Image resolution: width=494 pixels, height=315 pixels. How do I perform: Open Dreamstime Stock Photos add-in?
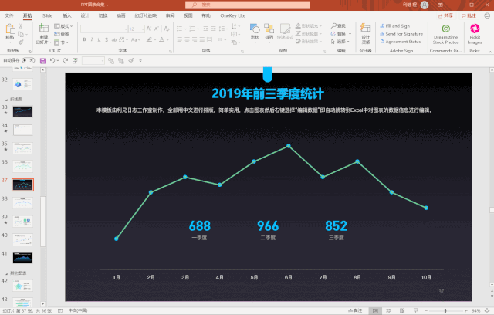[446, 34]
